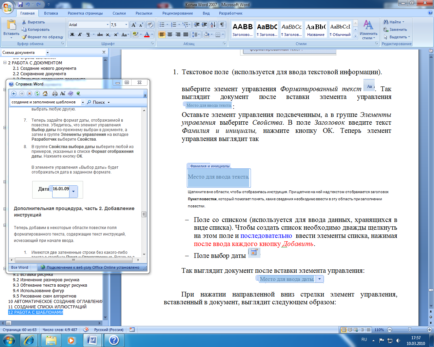Collapse the '2 РАБОТА С ДОКУМЕНТОМ' heading
Viewport: 434px width, 347px height.
[x=5, y=63]
